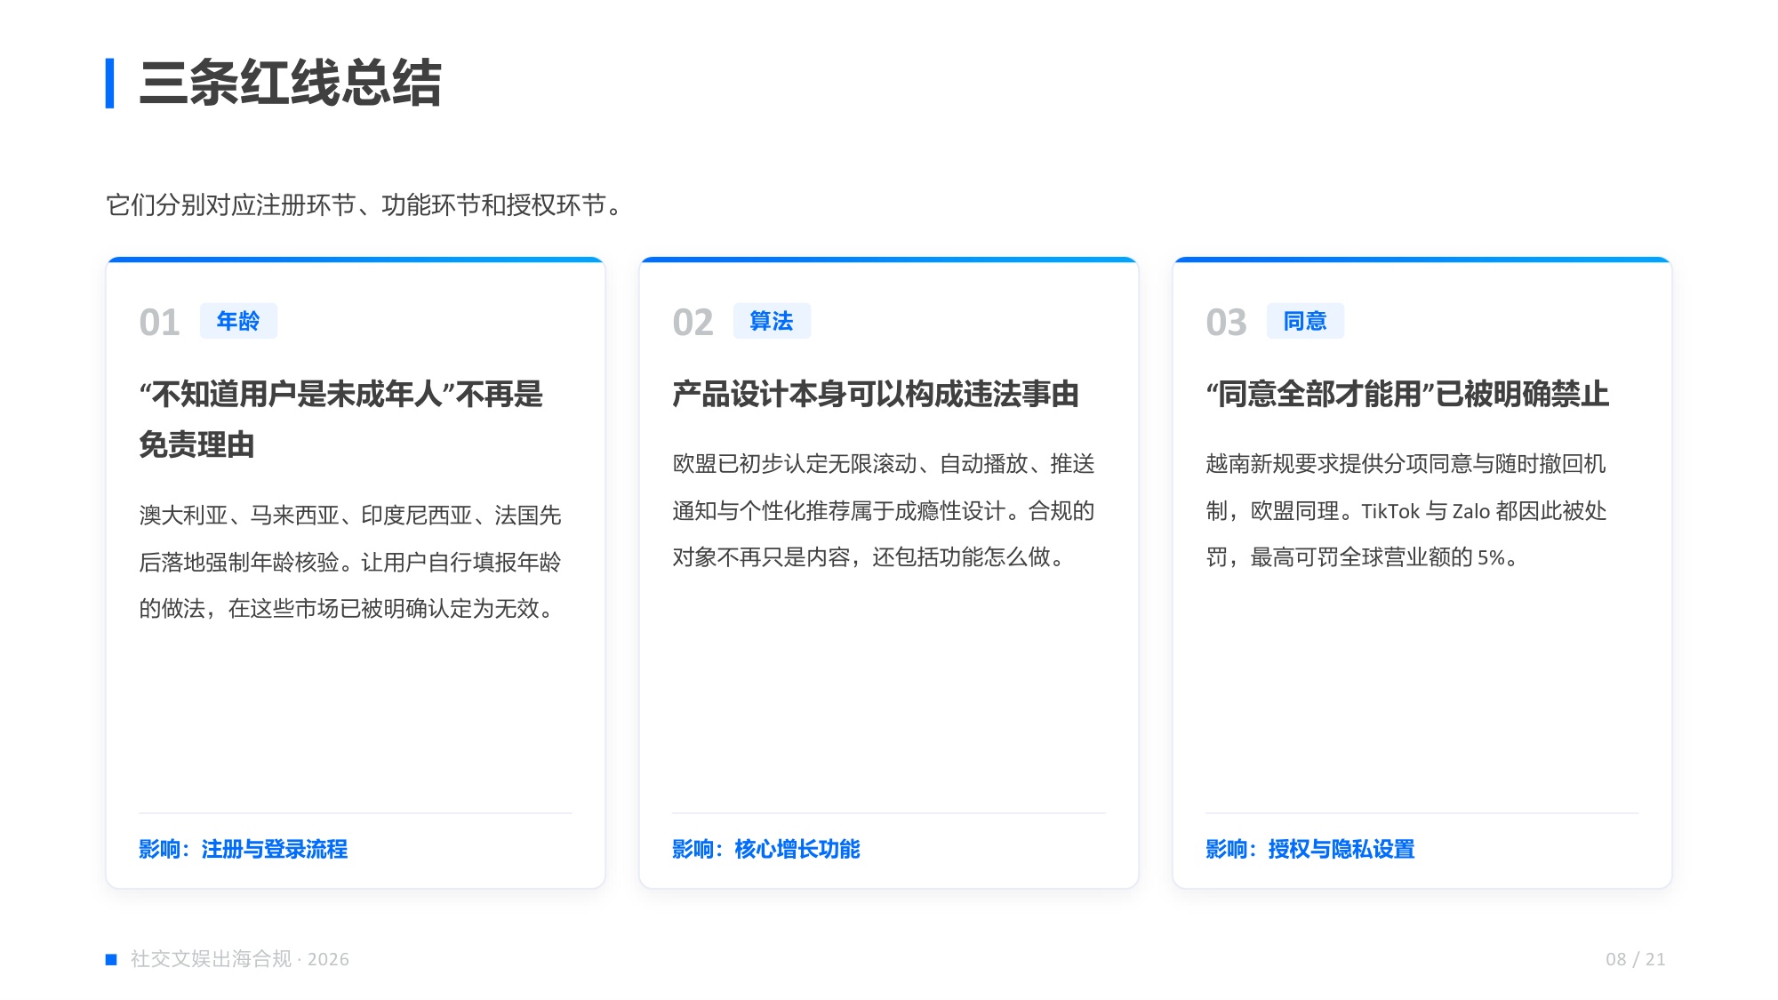This screenshot has height=1000, width=1778.
Task: Click the small blue square in footer
Action: (x=111, y=959)
